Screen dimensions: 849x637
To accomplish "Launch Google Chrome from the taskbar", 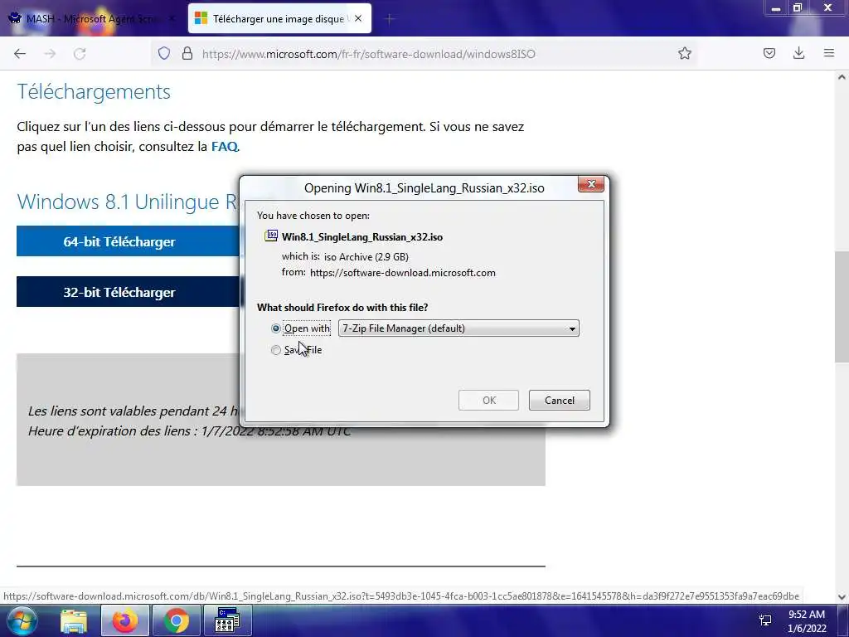I will click(176, 620).
